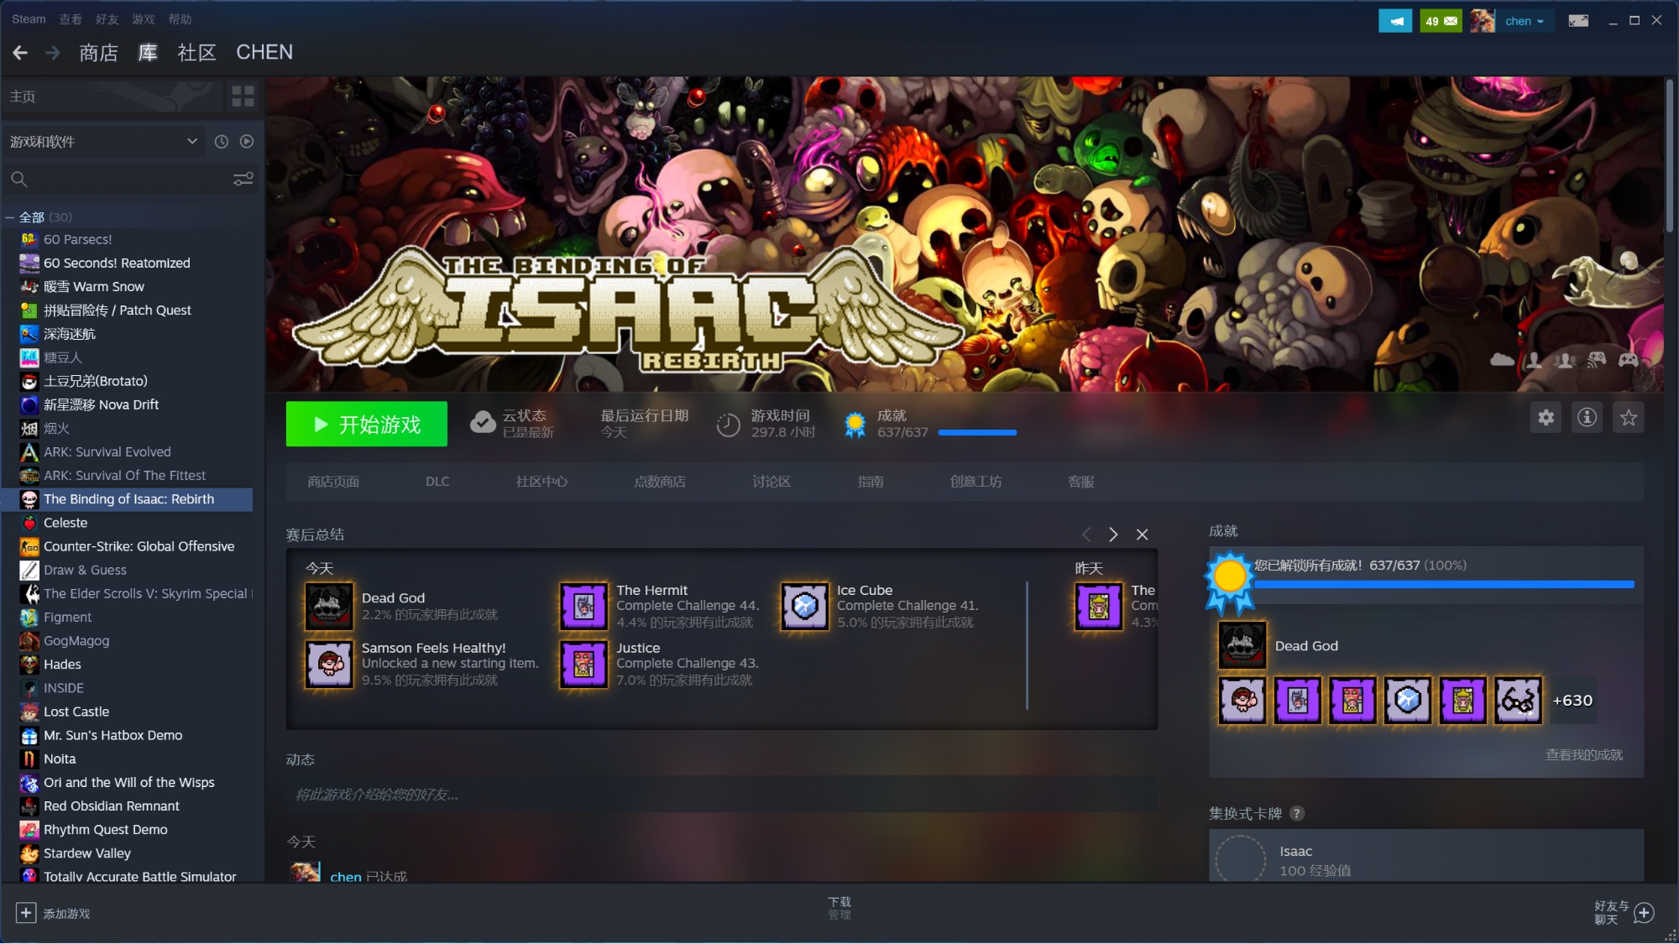Open the 创意工坊 workshop link
Image resolution: width=1679 pixels, height=944 pixels.
tap(975, 482)
